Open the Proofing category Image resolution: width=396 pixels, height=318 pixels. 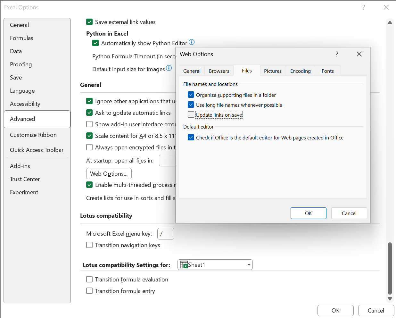tap(21, 64)
